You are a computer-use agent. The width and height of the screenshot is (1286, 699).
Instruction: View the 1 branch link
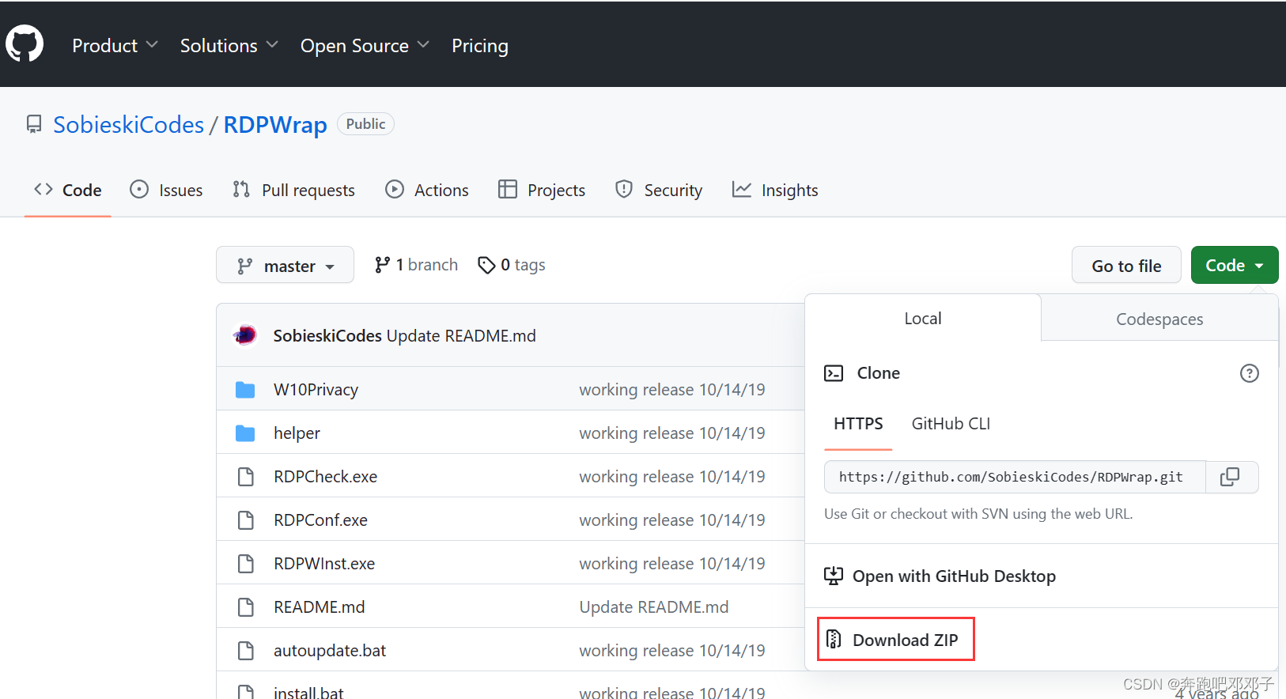pos(416,265)
